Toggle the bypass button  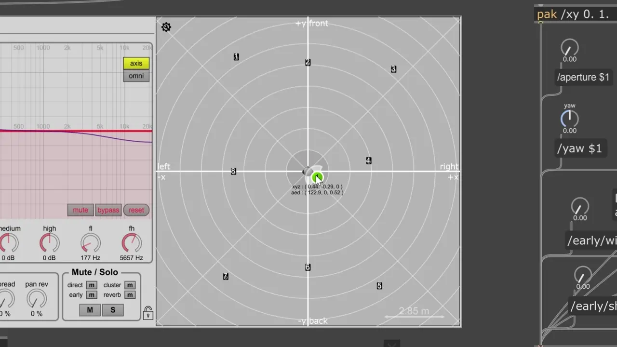coord(108,210)
